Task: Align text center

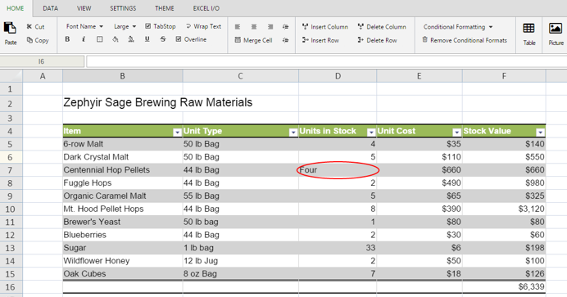Action: (x=254, y=27)
